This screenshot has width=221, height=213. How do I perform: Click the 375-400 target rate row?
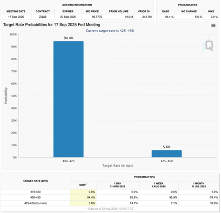[110, 192]
